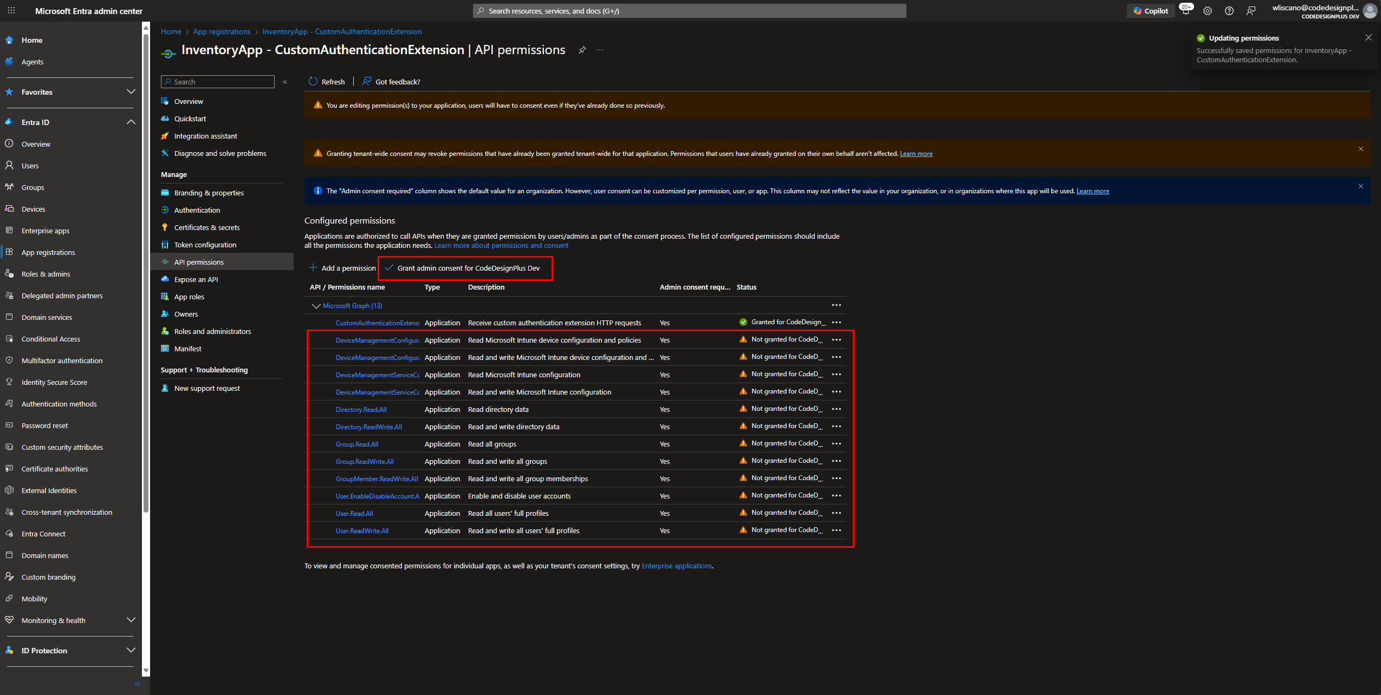
Task: Open App registrations in the navigation
Action: (x=48, y=252)
